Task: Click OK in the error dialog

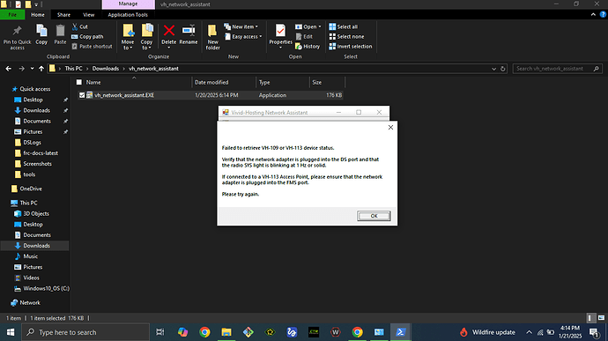Action: 374,216
